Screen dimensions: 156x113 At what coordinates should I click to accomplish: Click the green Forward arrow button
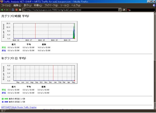[x=7, y=10]
